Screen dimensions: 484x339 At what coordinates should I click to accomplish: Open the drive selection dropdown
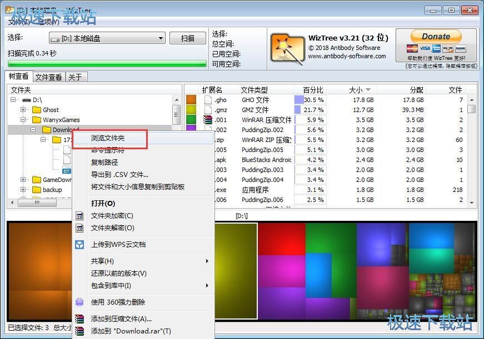pos(161,38)
